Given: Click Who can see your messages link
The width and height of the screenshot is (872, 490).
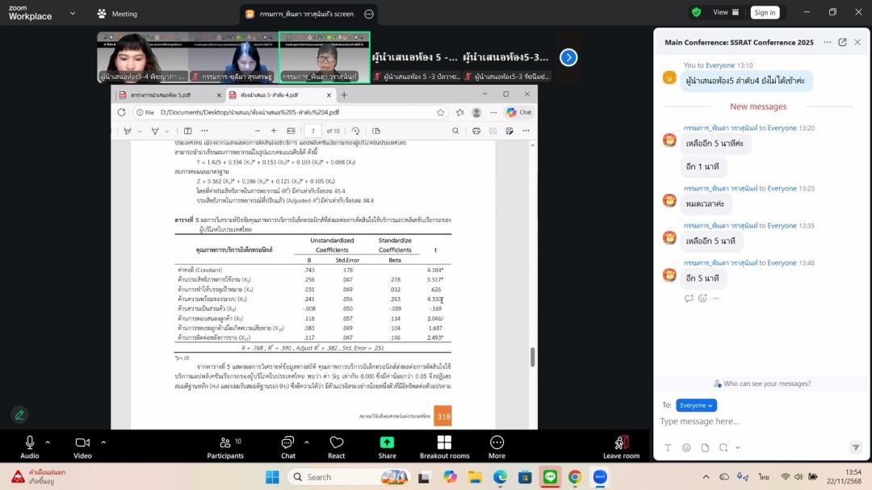Looking at the screenshot, I should tap(763, 383).
